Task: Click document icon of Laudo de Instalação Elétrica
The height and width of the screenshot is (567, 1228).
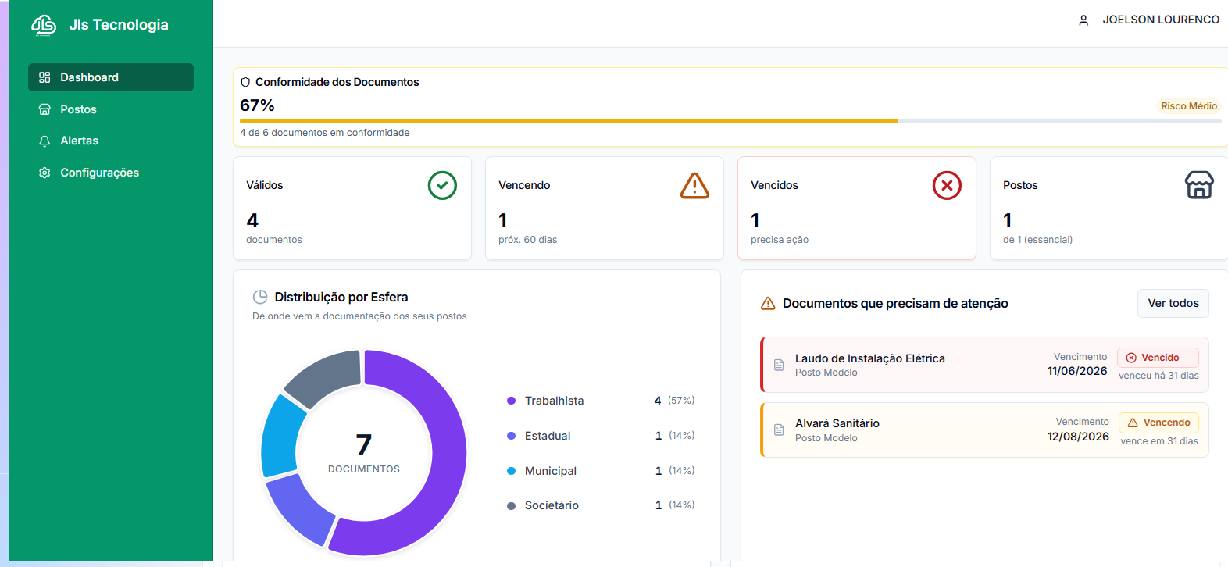Action: (779, 365)
